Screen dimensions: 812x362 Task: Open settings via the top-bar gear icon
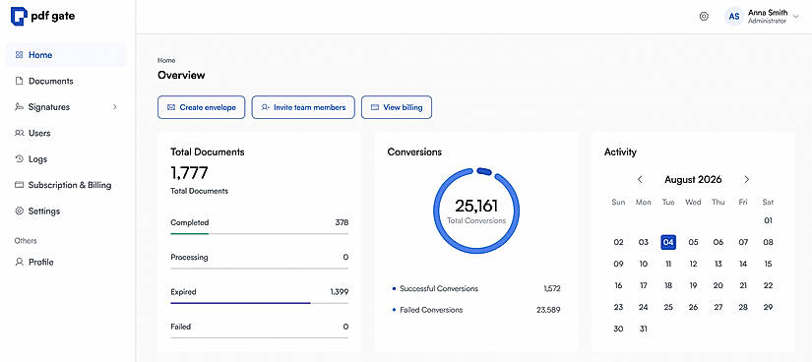704,16
